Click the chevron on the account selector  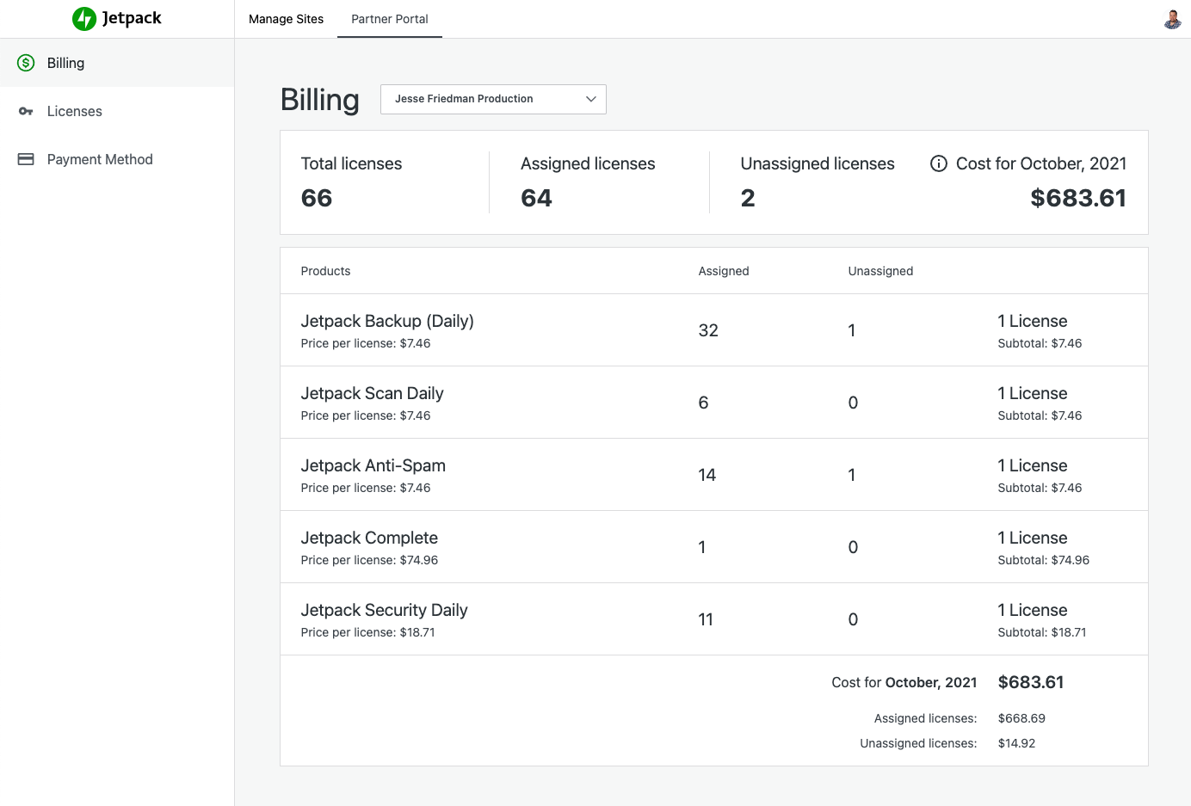(590, 99)
